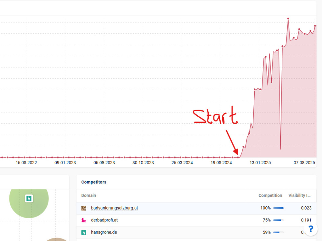Open the hansgrohe.de domain link
The height and width of the screenshot is (241, 322).
[104, 232]
